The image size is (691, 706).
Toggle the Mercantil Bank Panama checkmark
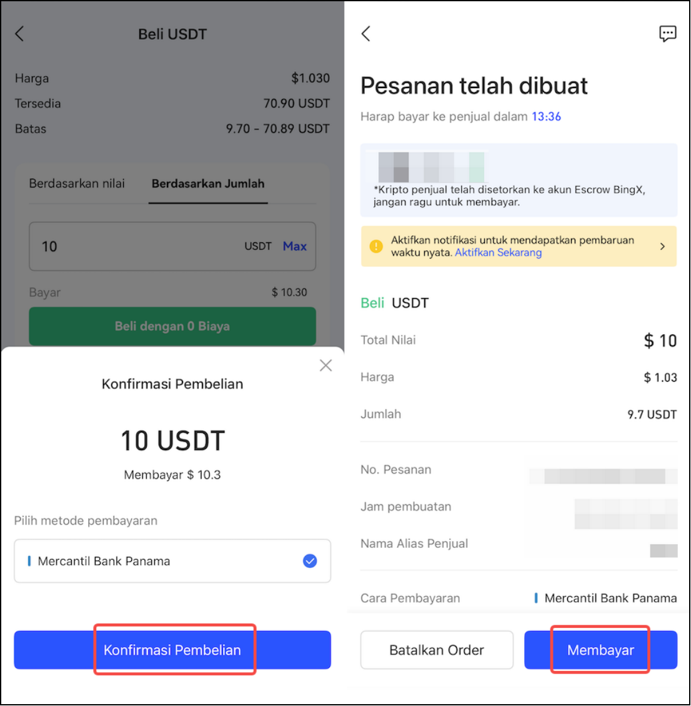(x=310, y=561)
